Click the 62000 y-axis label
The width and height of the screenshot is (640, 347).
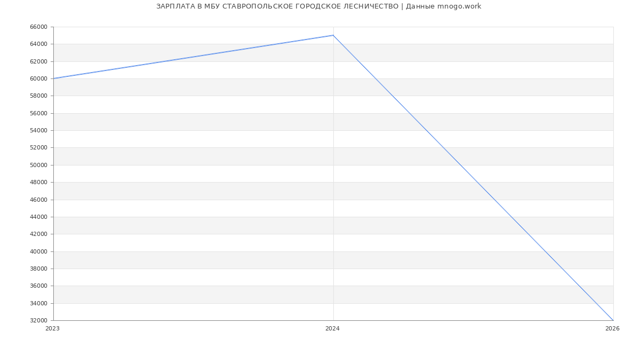pyautogui.click(x=38, y=61)
